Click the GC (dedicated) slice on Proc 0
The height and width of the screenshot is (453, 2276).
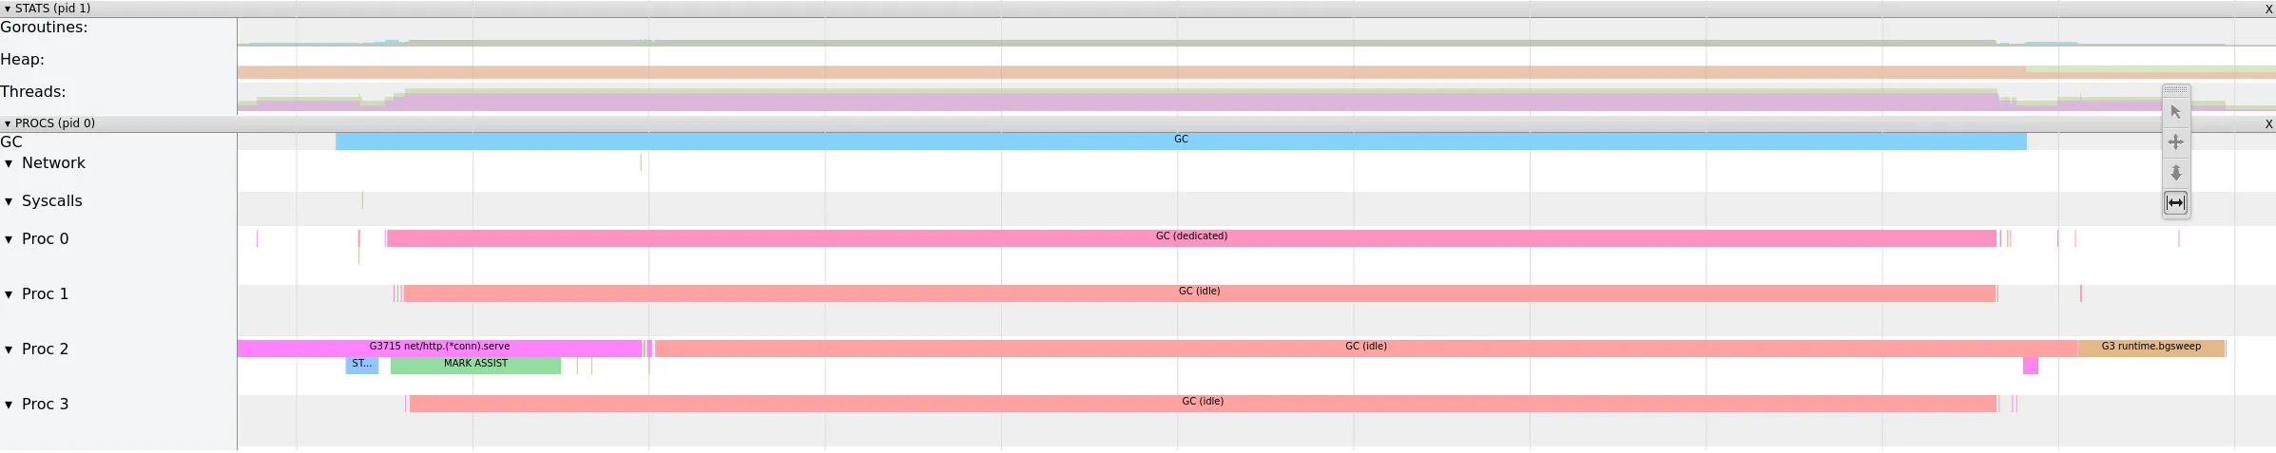pos(1190,238)
